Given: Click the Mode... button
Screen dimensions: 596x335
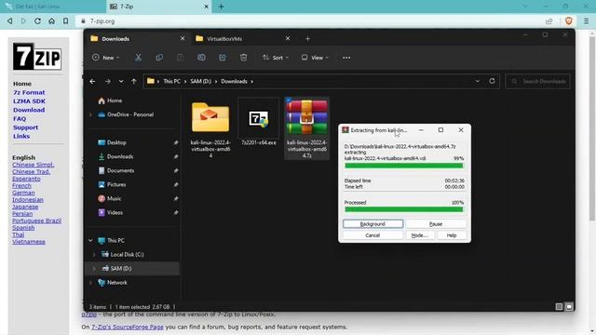Looking at the screenshot, I should [420, 235].
